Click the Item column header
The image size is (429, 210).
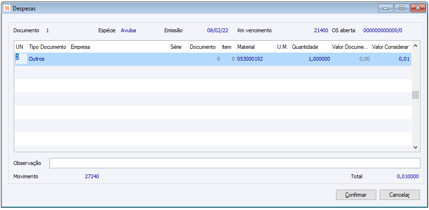click(x=228, y=47)
